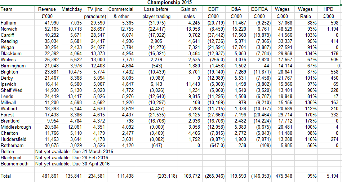Click 'Not yet available: Due 28 Feb 2016'
This screenshot has width=342, height=182.
pos(72,157)
